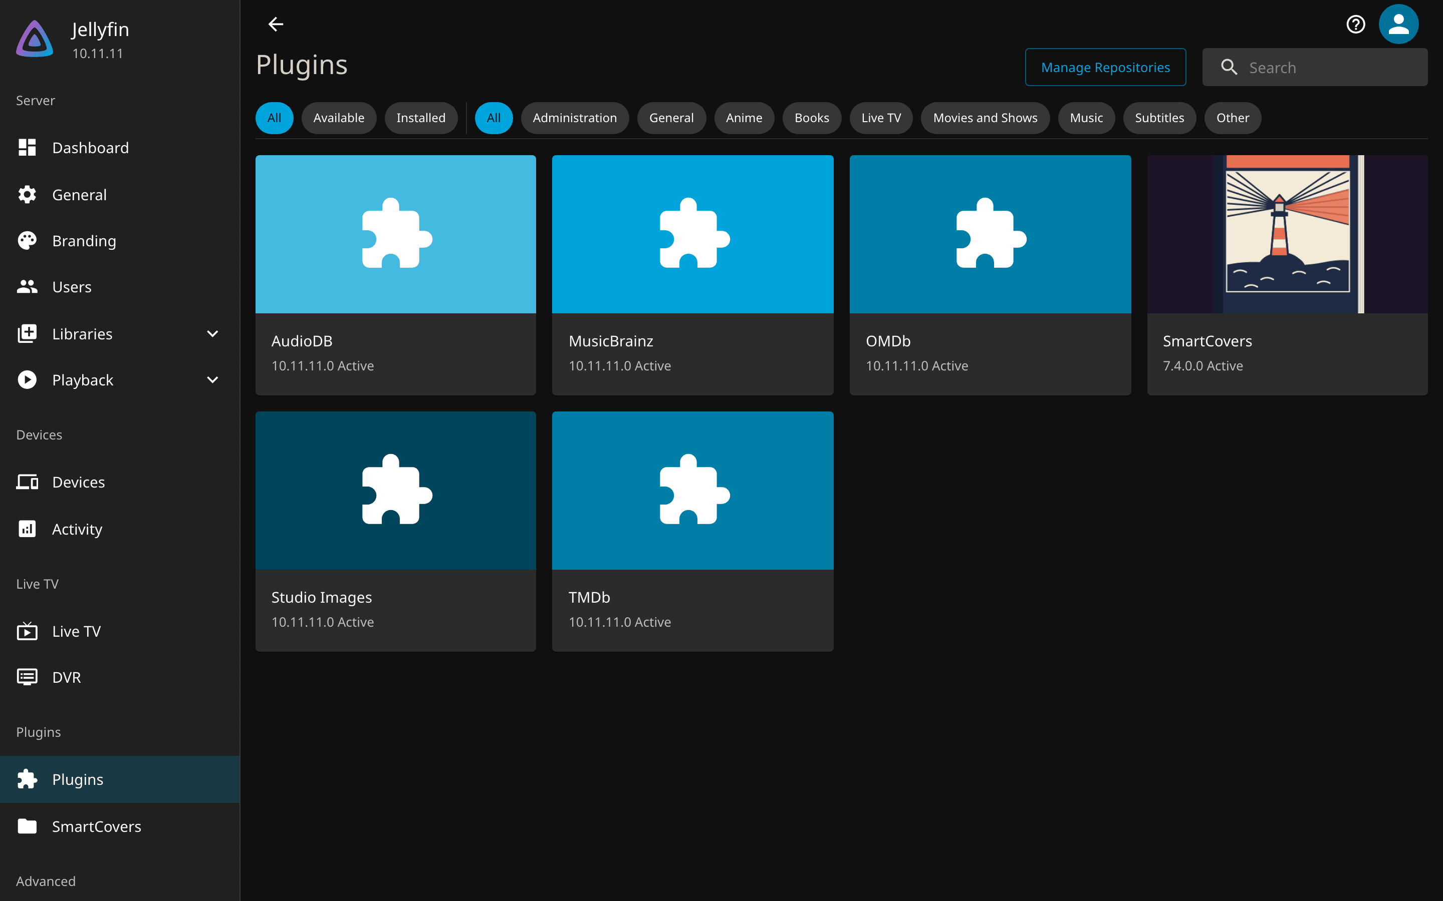Viewport: 1443px width, 901px height.
Task: Open the user profile avatar
Action: coord(1398,25)
